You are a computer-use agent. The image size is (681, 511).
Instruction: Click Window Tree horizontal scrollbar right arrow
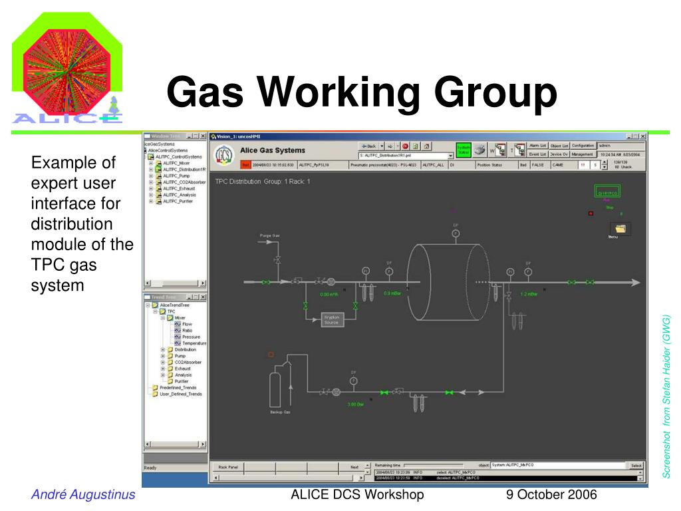point(203,283)
